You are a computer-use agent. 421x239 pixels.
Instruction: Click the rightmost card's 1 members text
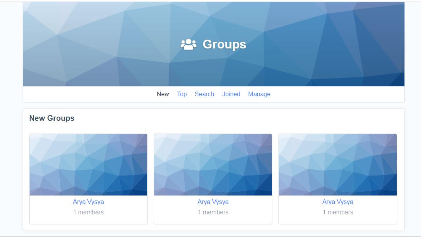click(x=337, y=212)
